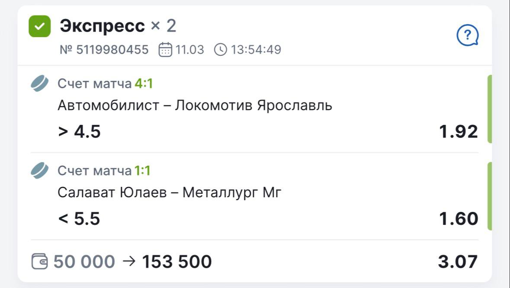Click the payout amount 153 500
Image resolution: width=510 pixels, height=288 pixels.
[x=177, y=262]
